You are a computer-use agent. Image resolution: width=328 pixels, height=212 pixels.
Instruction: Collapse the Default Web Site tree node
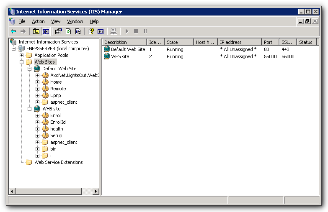29,69
